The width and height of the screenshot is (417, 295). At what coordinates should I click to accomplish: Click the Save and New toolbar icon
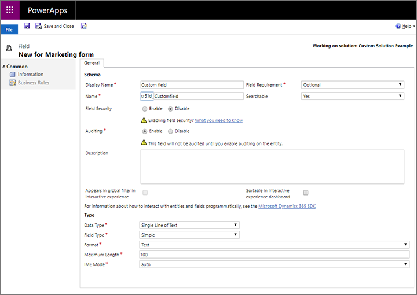point(83,26)
